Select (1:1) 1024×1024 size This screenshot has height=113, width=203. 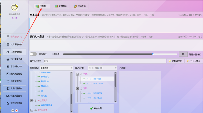(95, 84)
